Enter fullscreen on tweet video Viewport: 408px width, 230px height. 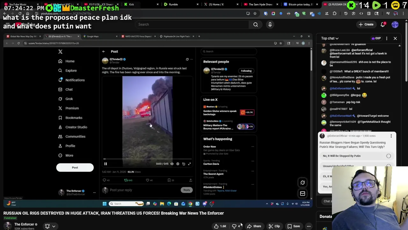pyautogui.click(x=189, y=164)
